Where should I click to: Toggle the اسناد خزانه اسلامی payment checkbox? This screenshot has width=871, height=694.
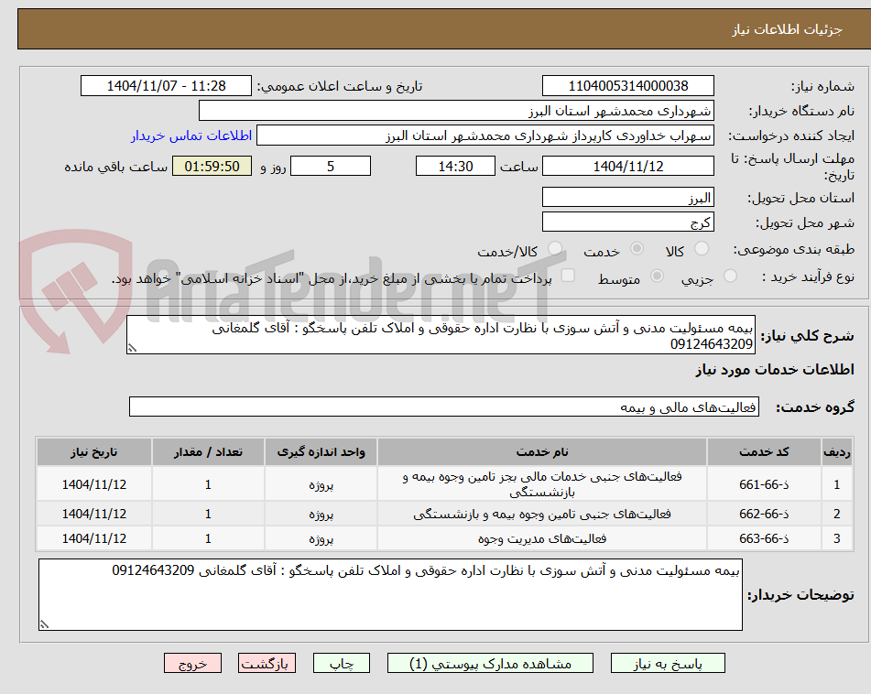[568, 276]
